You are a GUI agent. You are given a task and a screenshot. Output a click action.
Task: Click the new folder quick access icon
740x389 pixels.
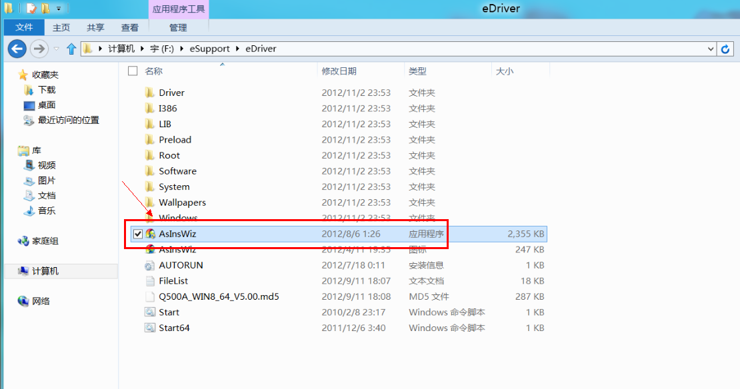click(x=45, y=9)
